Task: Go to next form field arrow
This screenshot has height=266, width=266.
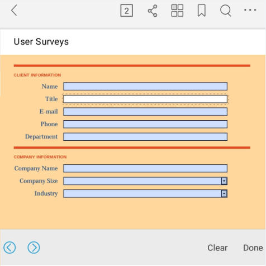Action: pyautogui.click(x=34, y=248)
